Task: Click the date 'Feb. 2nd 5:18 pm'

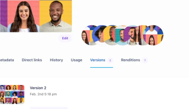Action: (43, 94)
